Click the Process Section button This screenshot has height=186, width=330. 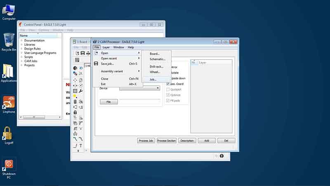coord(167,141)
